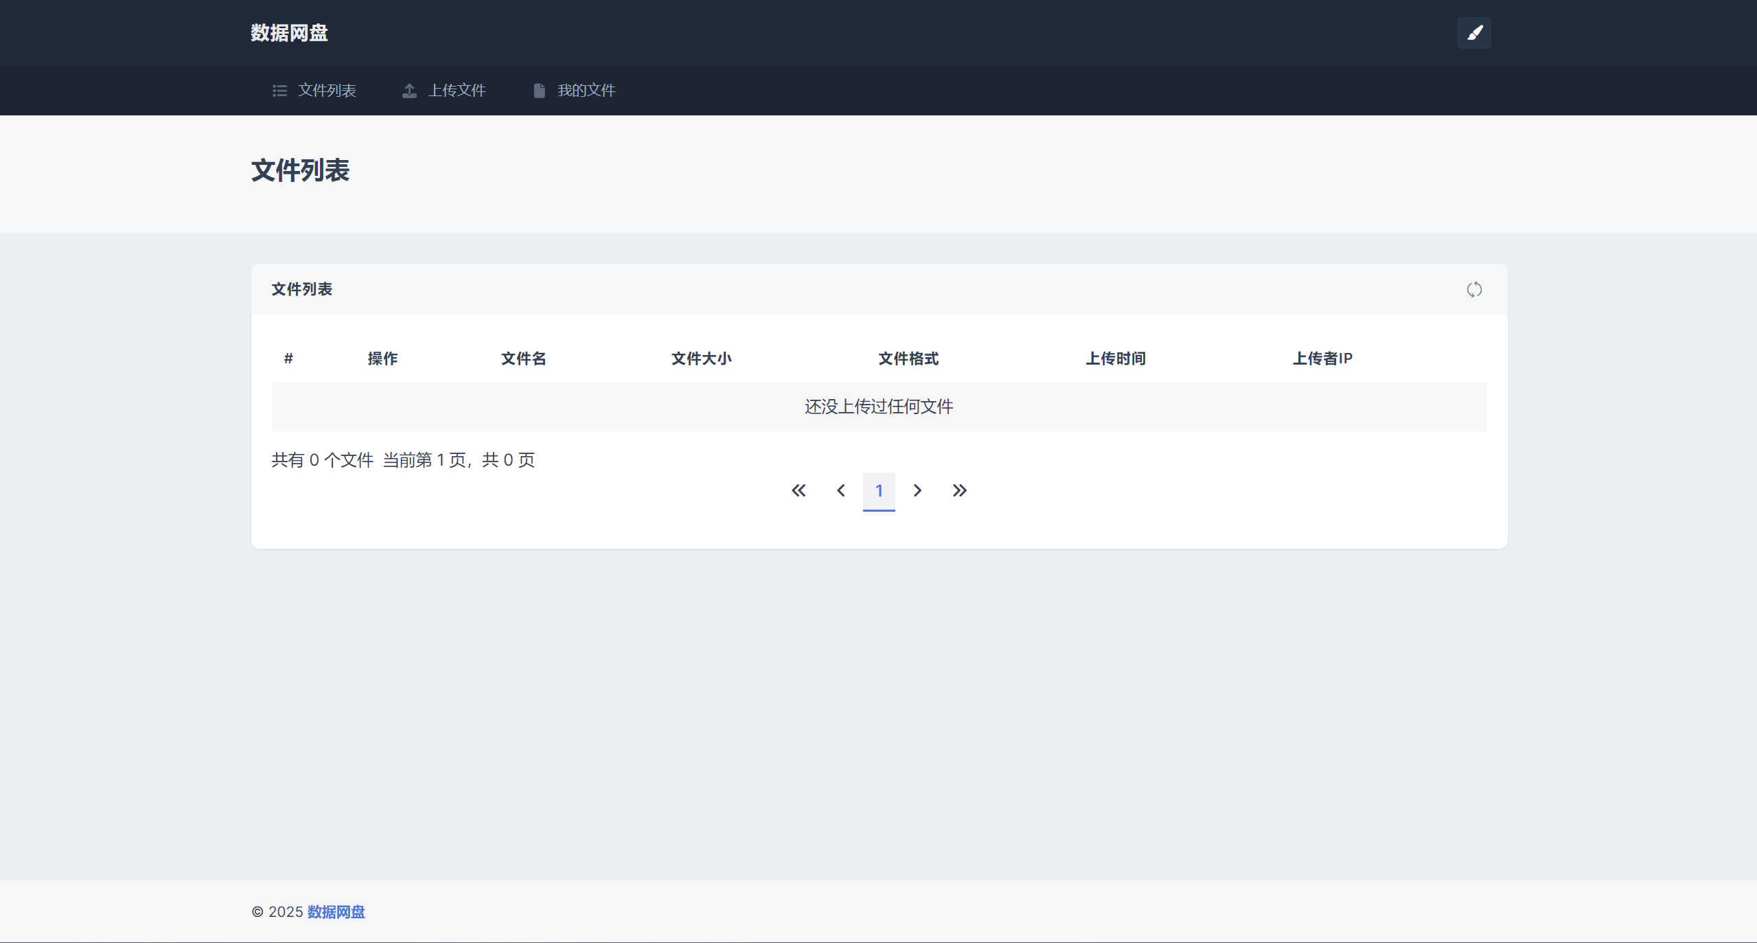
Task: Click the 数据网盘 brand link in header
Action: pos(289,32)
